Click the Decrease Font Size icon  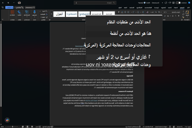156,12
